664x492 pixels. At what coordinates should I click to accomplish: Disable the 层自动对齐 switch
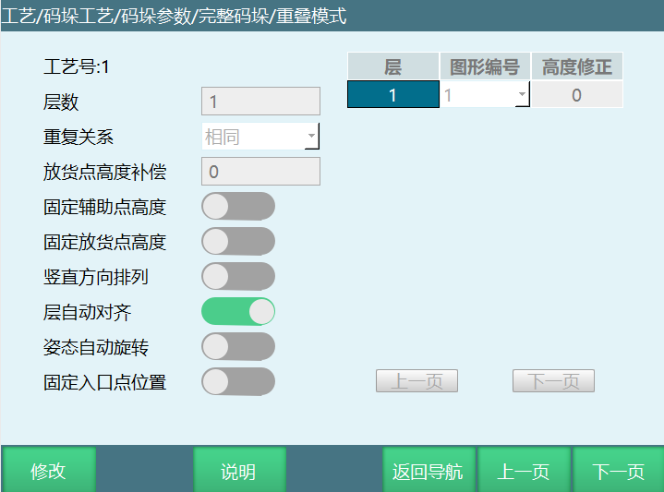tap(238, 312)
